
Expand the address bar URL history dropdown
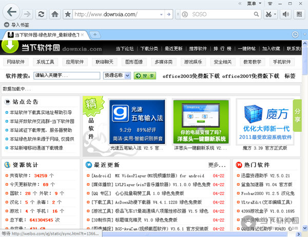(x=161, y=14)
